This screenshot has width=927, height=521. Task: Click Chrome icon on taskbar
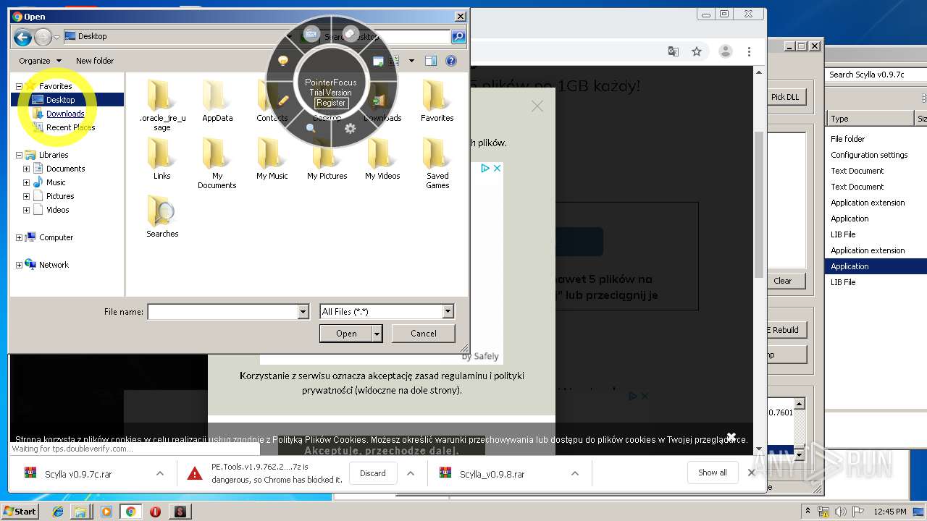click(130, 512)
